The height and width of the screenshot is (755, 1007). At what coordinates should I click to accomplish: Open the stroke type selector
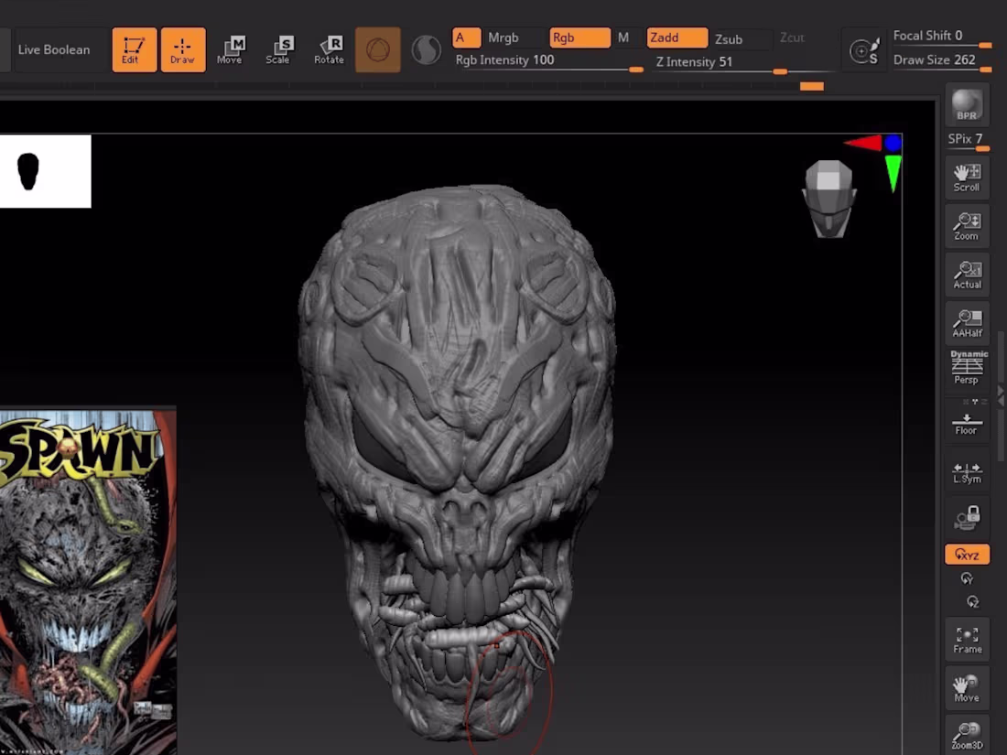pos(426,49)
